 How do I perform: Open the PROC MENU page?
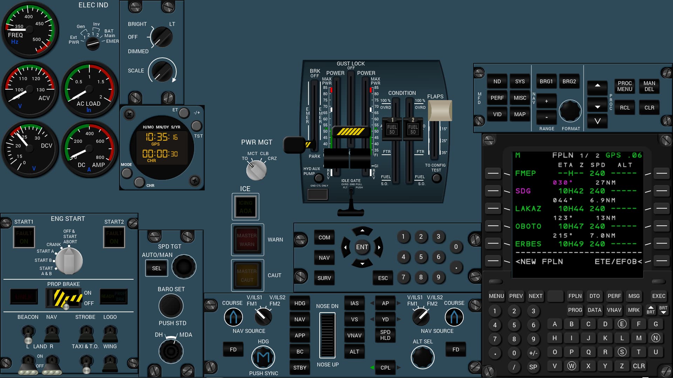pyautogui.click(x=624, y=86)
